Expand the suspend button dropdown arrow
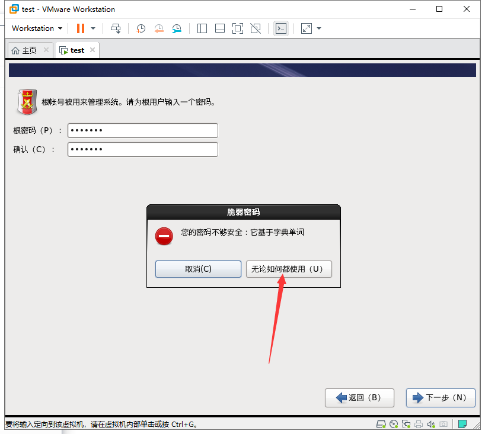This screenshot has width=485, height=434. pos(92,28)
